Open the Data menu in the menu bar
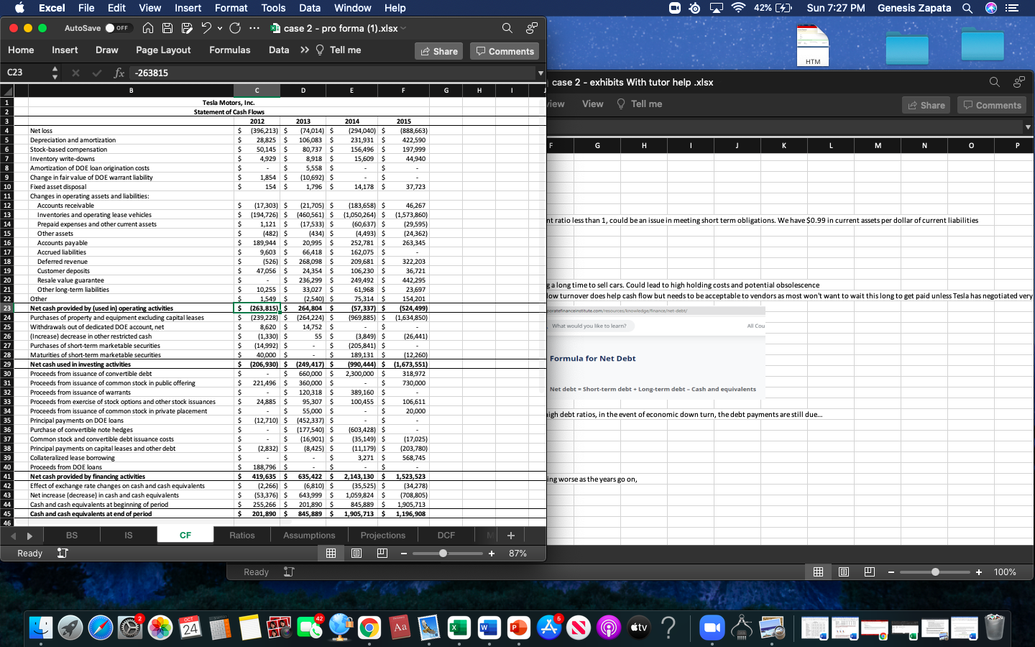 310,8
